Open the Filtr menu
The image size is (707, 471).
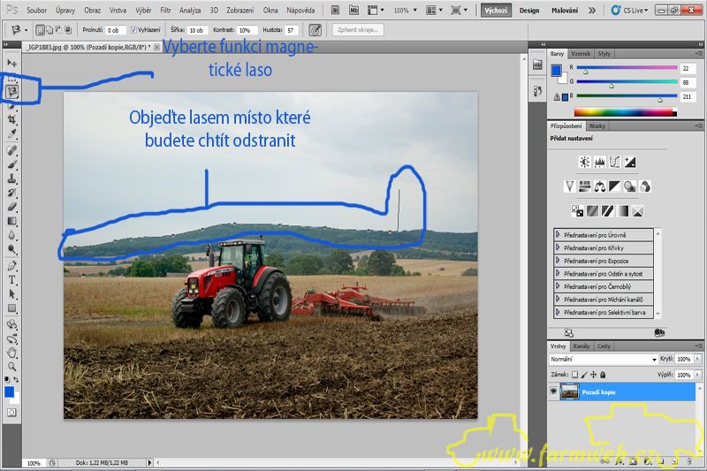pyautogui.click(x=165, y=10)
